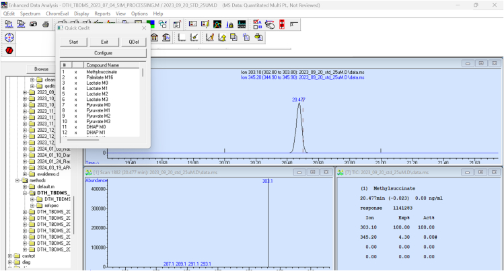Click the response value 1141283
The height and width of the screenshot is (271, 504).
point(402,208)
